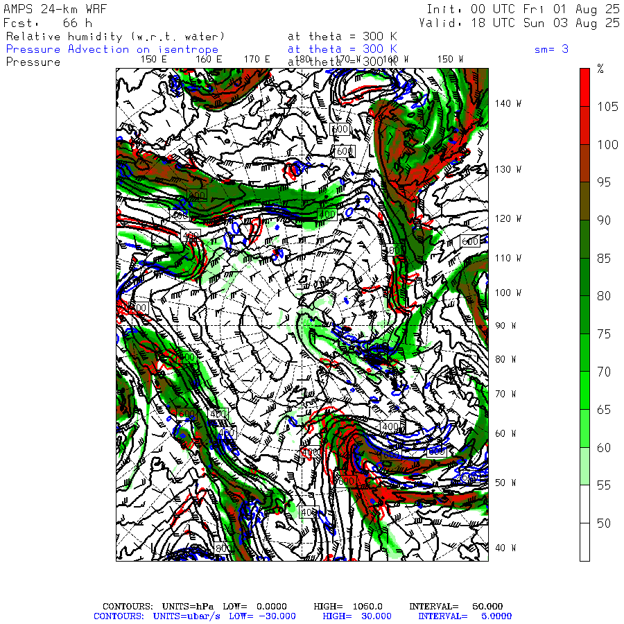Select the brown band between 90 and 95

pyautogui.click(x=584, y=201)
